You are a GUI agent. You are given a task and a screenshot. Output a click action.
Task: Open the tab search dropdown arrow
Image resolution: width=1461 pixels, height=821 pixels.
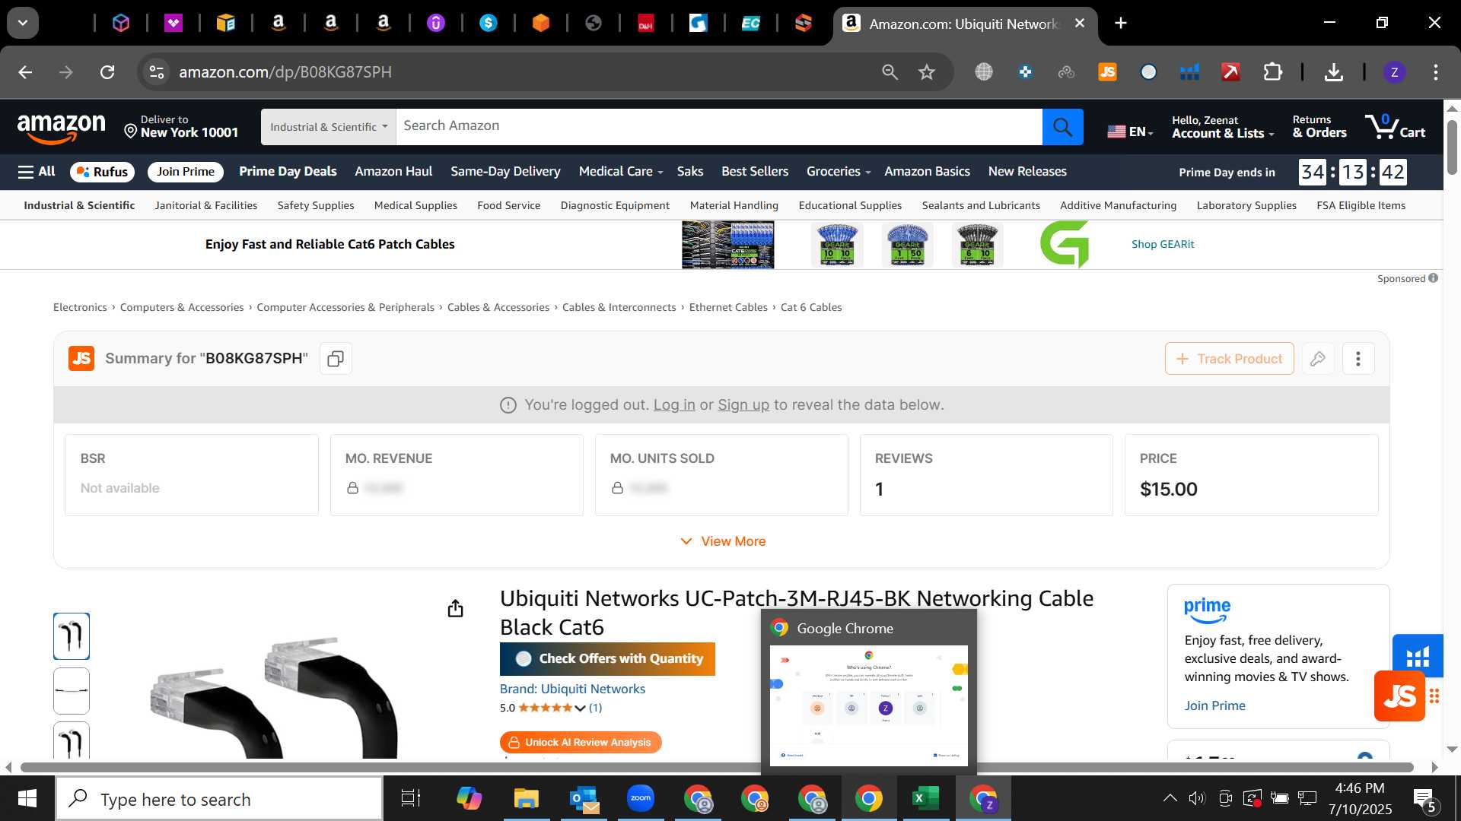point(23,23)
